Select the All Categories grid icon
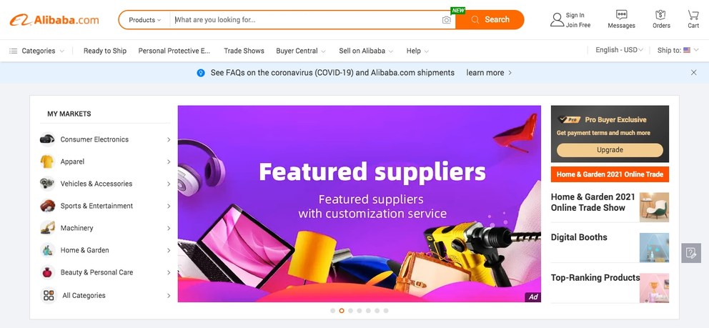The width and height of the screenshot is (709, 328). 49,295
